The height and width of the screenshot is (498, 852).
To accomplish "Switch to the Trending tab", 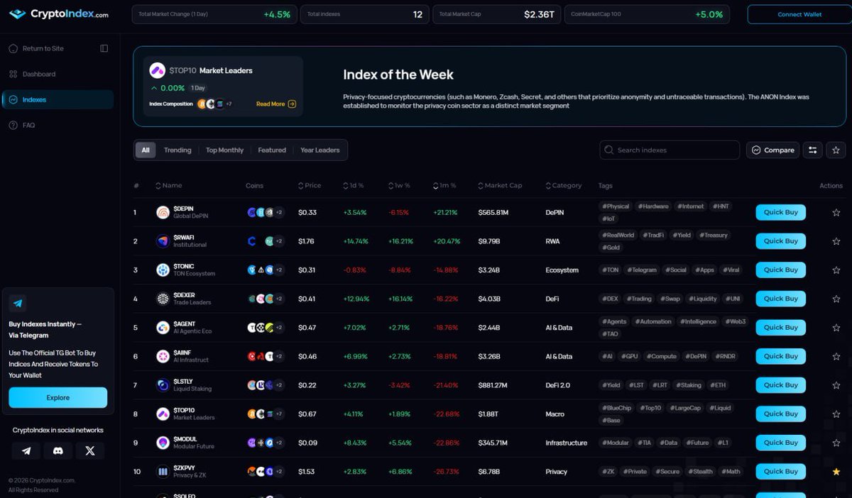I will [177, 150].
